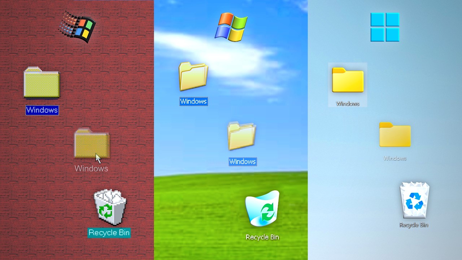Click the 'Windows' label under the translucent XP folder
Viewport: 462px width, 260px height.
tap(243, 161)
